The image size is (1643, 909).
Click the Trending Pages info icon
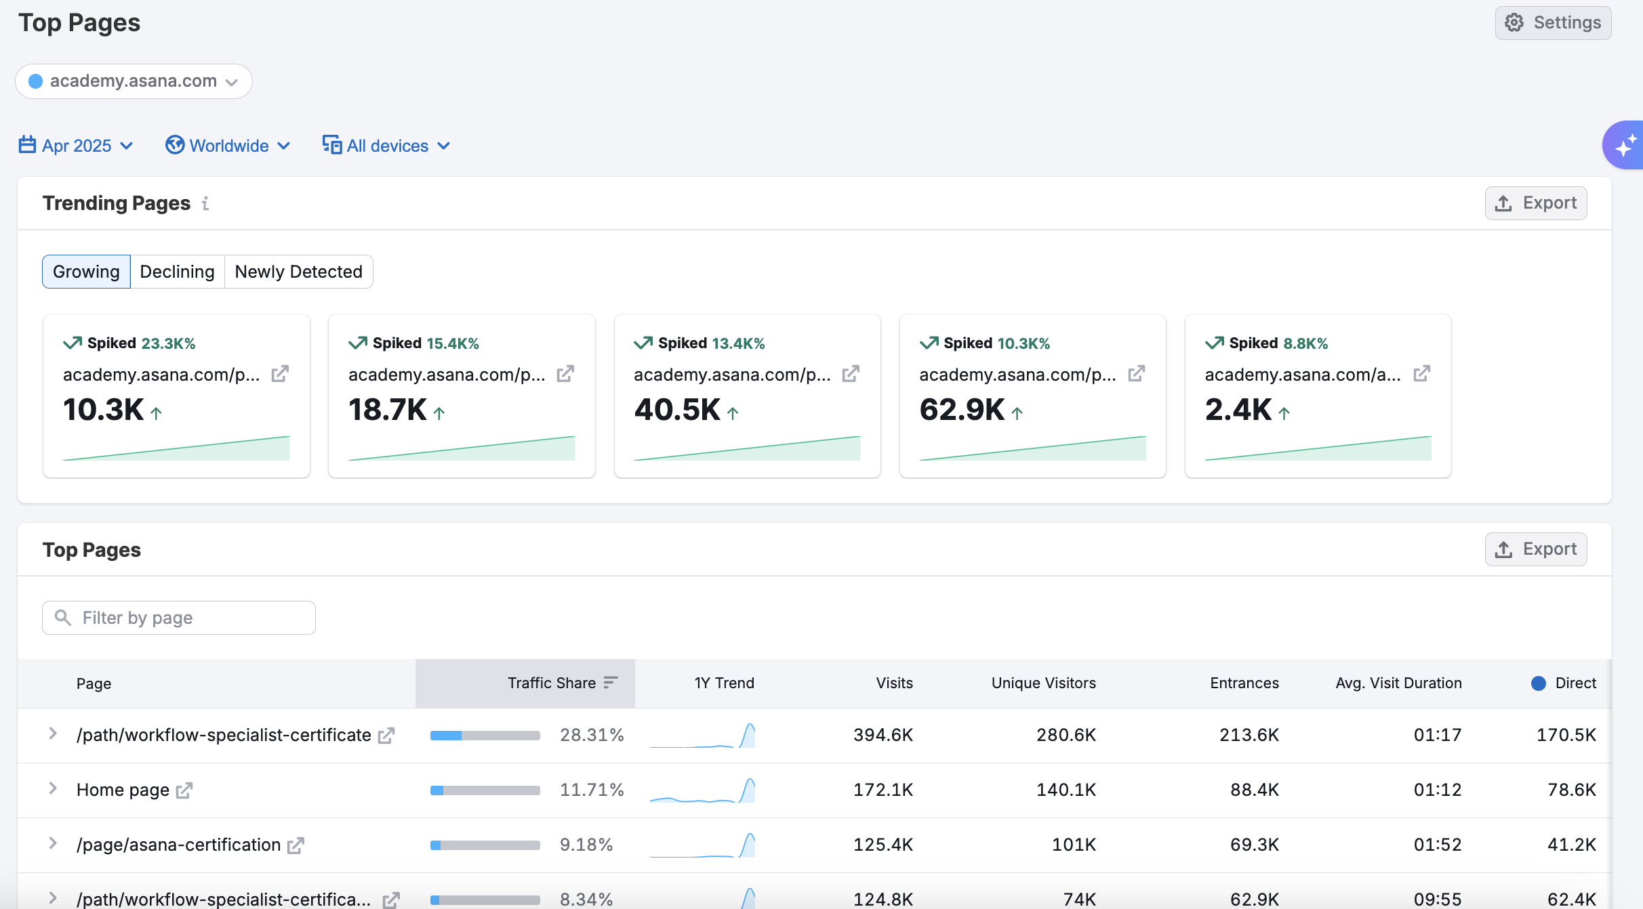tap(205, 203)
